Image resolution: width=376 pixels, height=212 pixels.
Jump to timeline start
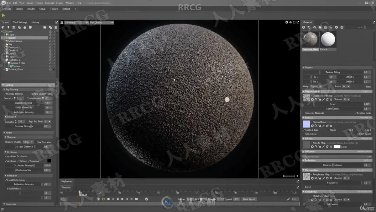(108, 199)
